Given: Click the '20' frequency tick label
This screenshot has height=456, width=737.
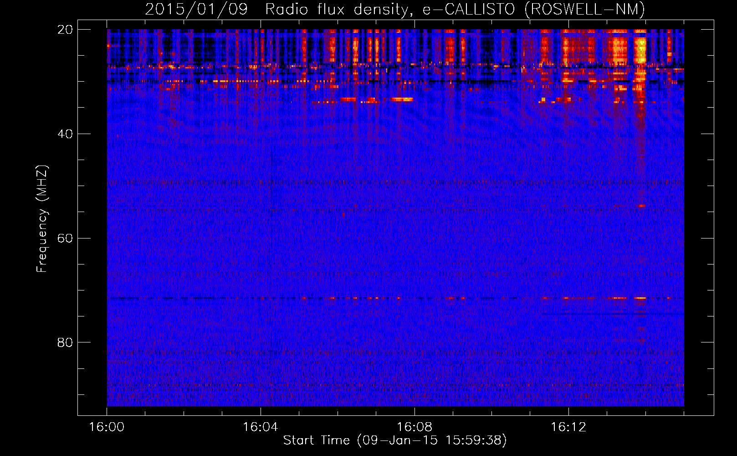Looking at the screenshot, I should 65,30.
